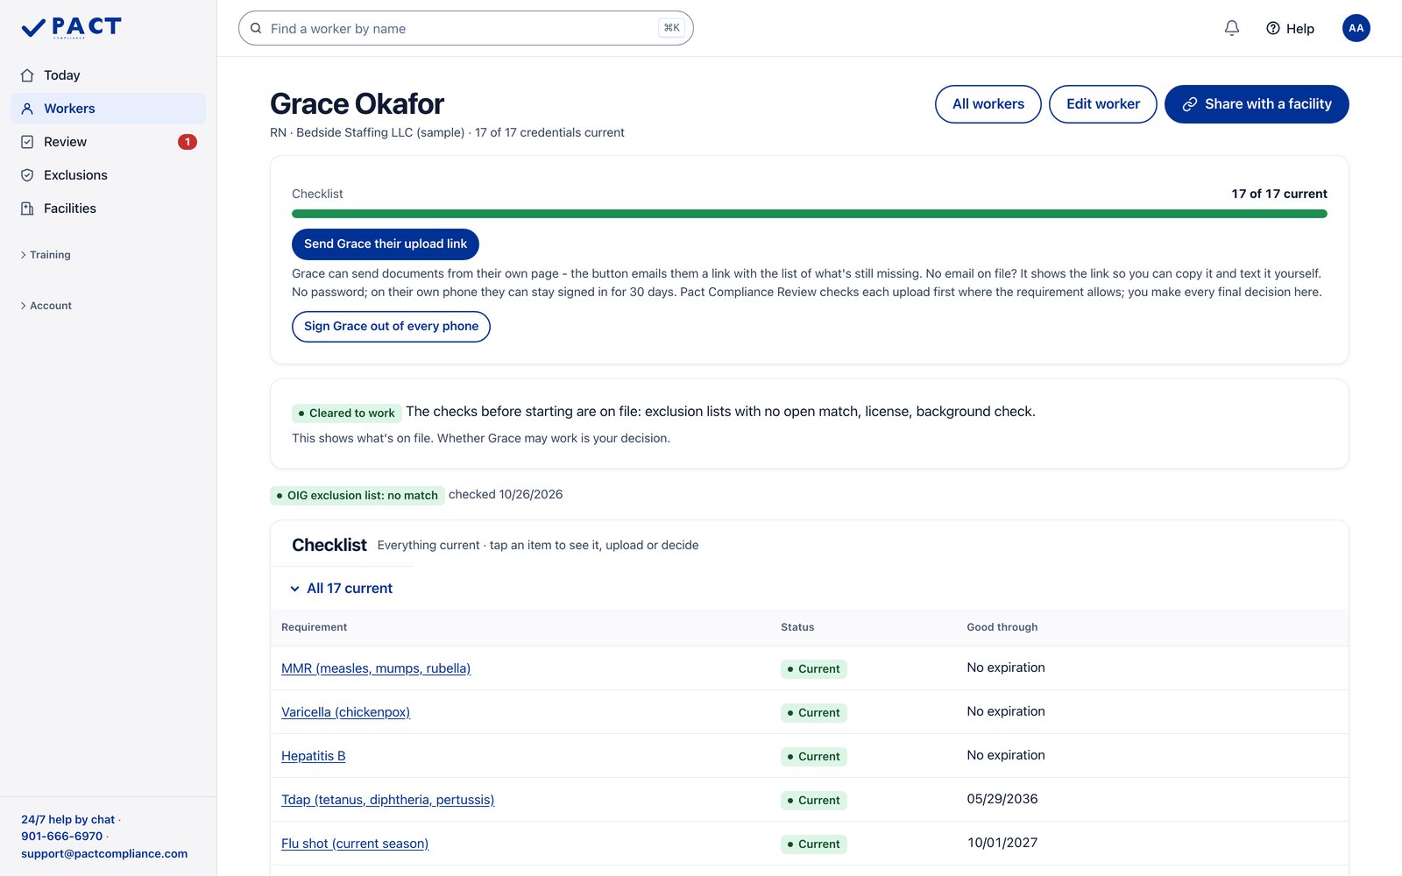Click the red Review count badge
Screen dimensions: 1402x876
click(x=188, y=142)
